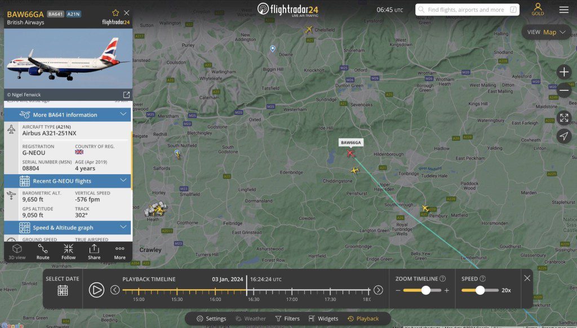Close the playback timeline bar

tap(527, 278)
